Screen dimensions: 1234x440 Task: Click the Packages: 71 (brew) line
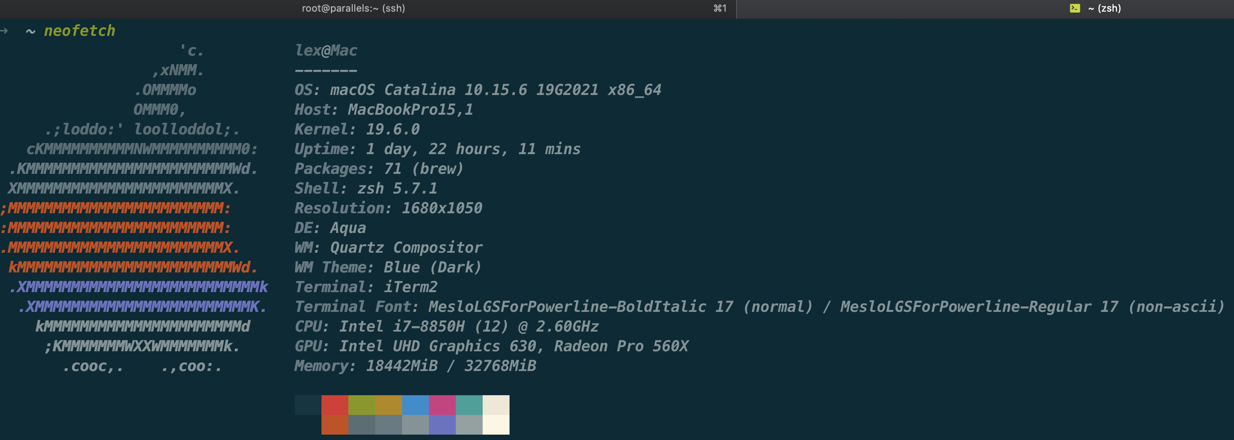(x=379, y=168)
